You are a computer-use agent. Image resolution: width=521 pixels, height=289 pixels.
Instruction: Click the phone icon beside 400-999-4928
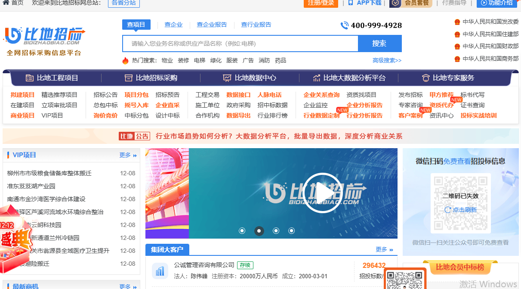pyautogui.click(x=344, y=25)
